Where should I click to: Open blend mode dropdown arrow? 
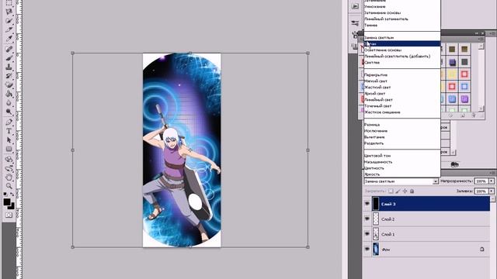click(x=435, y=181)
